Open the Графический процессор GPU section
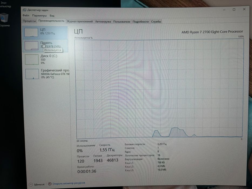The image size is (252, 189). 46,74
